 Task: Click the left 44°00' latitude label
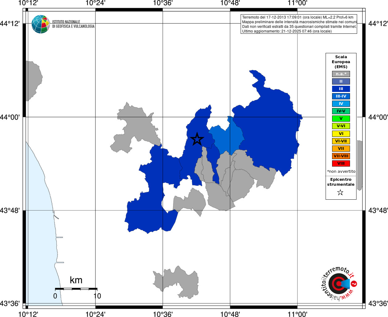(10, 117)
